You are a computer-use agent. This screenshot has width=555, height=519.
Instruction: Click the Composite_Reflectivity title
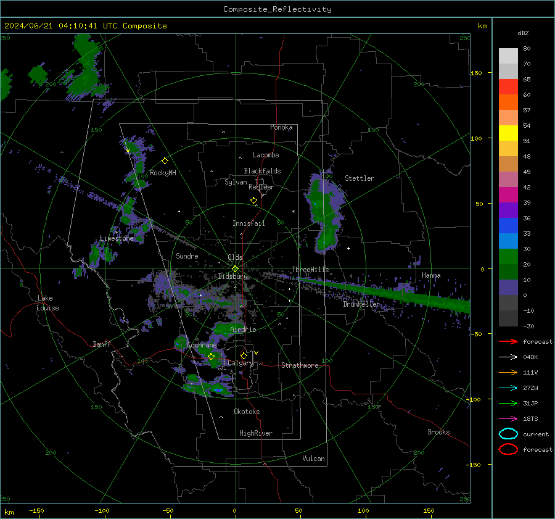[x=277, y=9]
